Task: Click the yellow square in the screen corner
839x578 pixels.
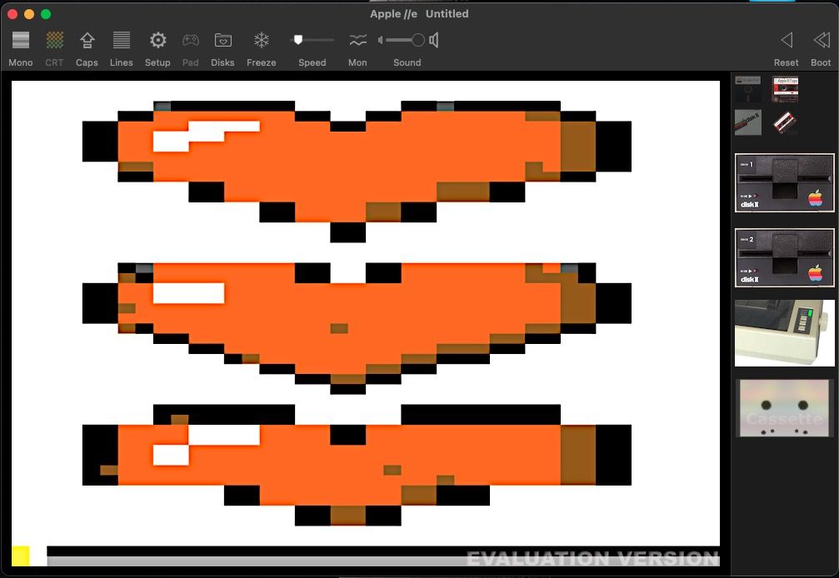Action: pos(20,556)
